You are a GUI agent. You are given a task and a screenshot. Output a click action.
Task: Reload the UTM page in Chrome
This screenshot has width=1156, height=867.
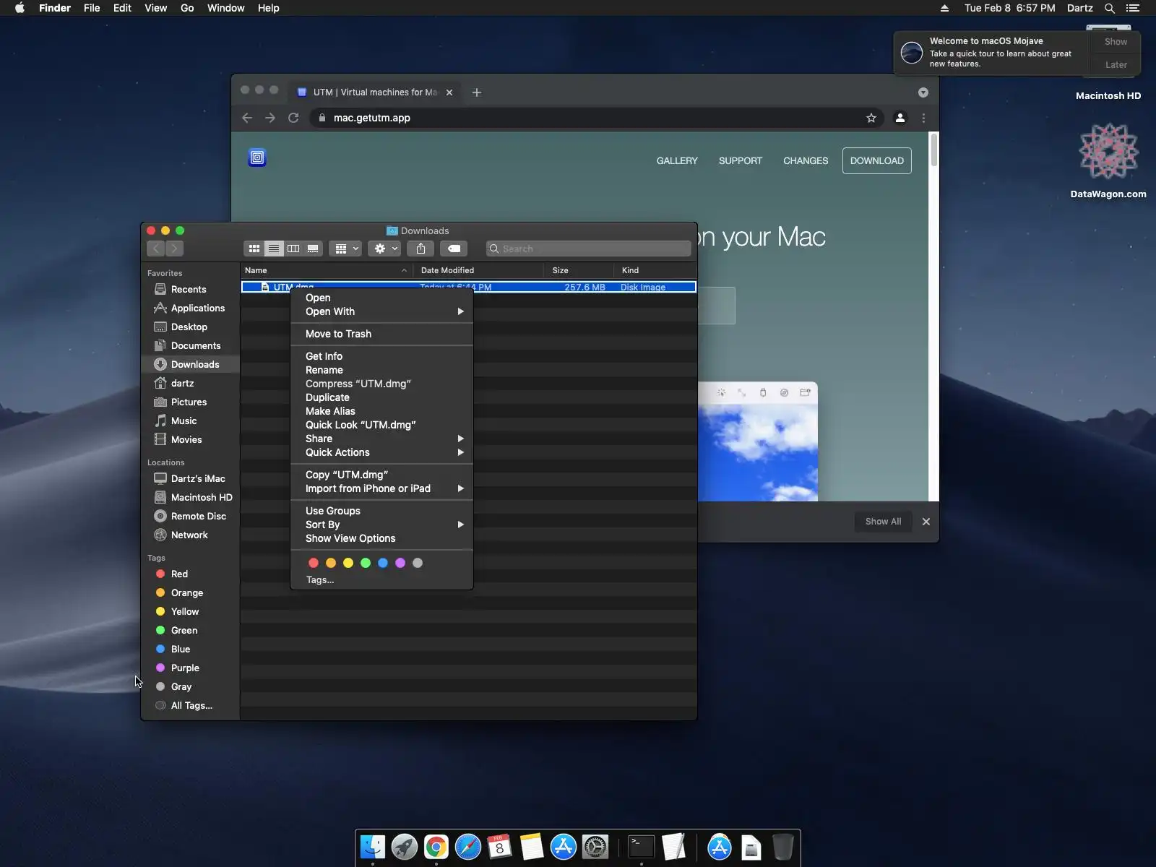pyautogui.click(x=293, y=118)
